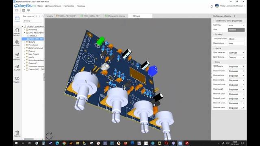Open the standard libraries (EELib) sidebar icon
Viewport: 260px width, 146px height.
pos(17,32)
